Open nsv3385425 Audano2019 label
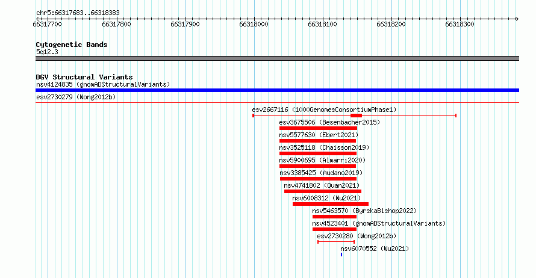This screenshot has width=536, height=278. (x=321, y=173)
